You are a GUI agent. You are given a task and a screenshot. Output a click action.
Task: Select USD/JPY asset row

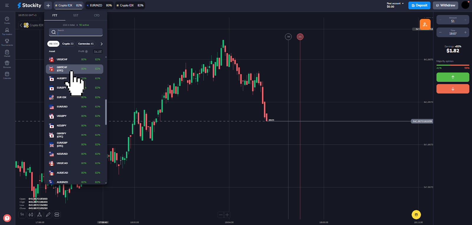(x=75, y=116)
